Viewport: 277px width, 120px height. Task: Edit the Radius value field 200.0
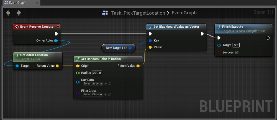tap(97, 73)
